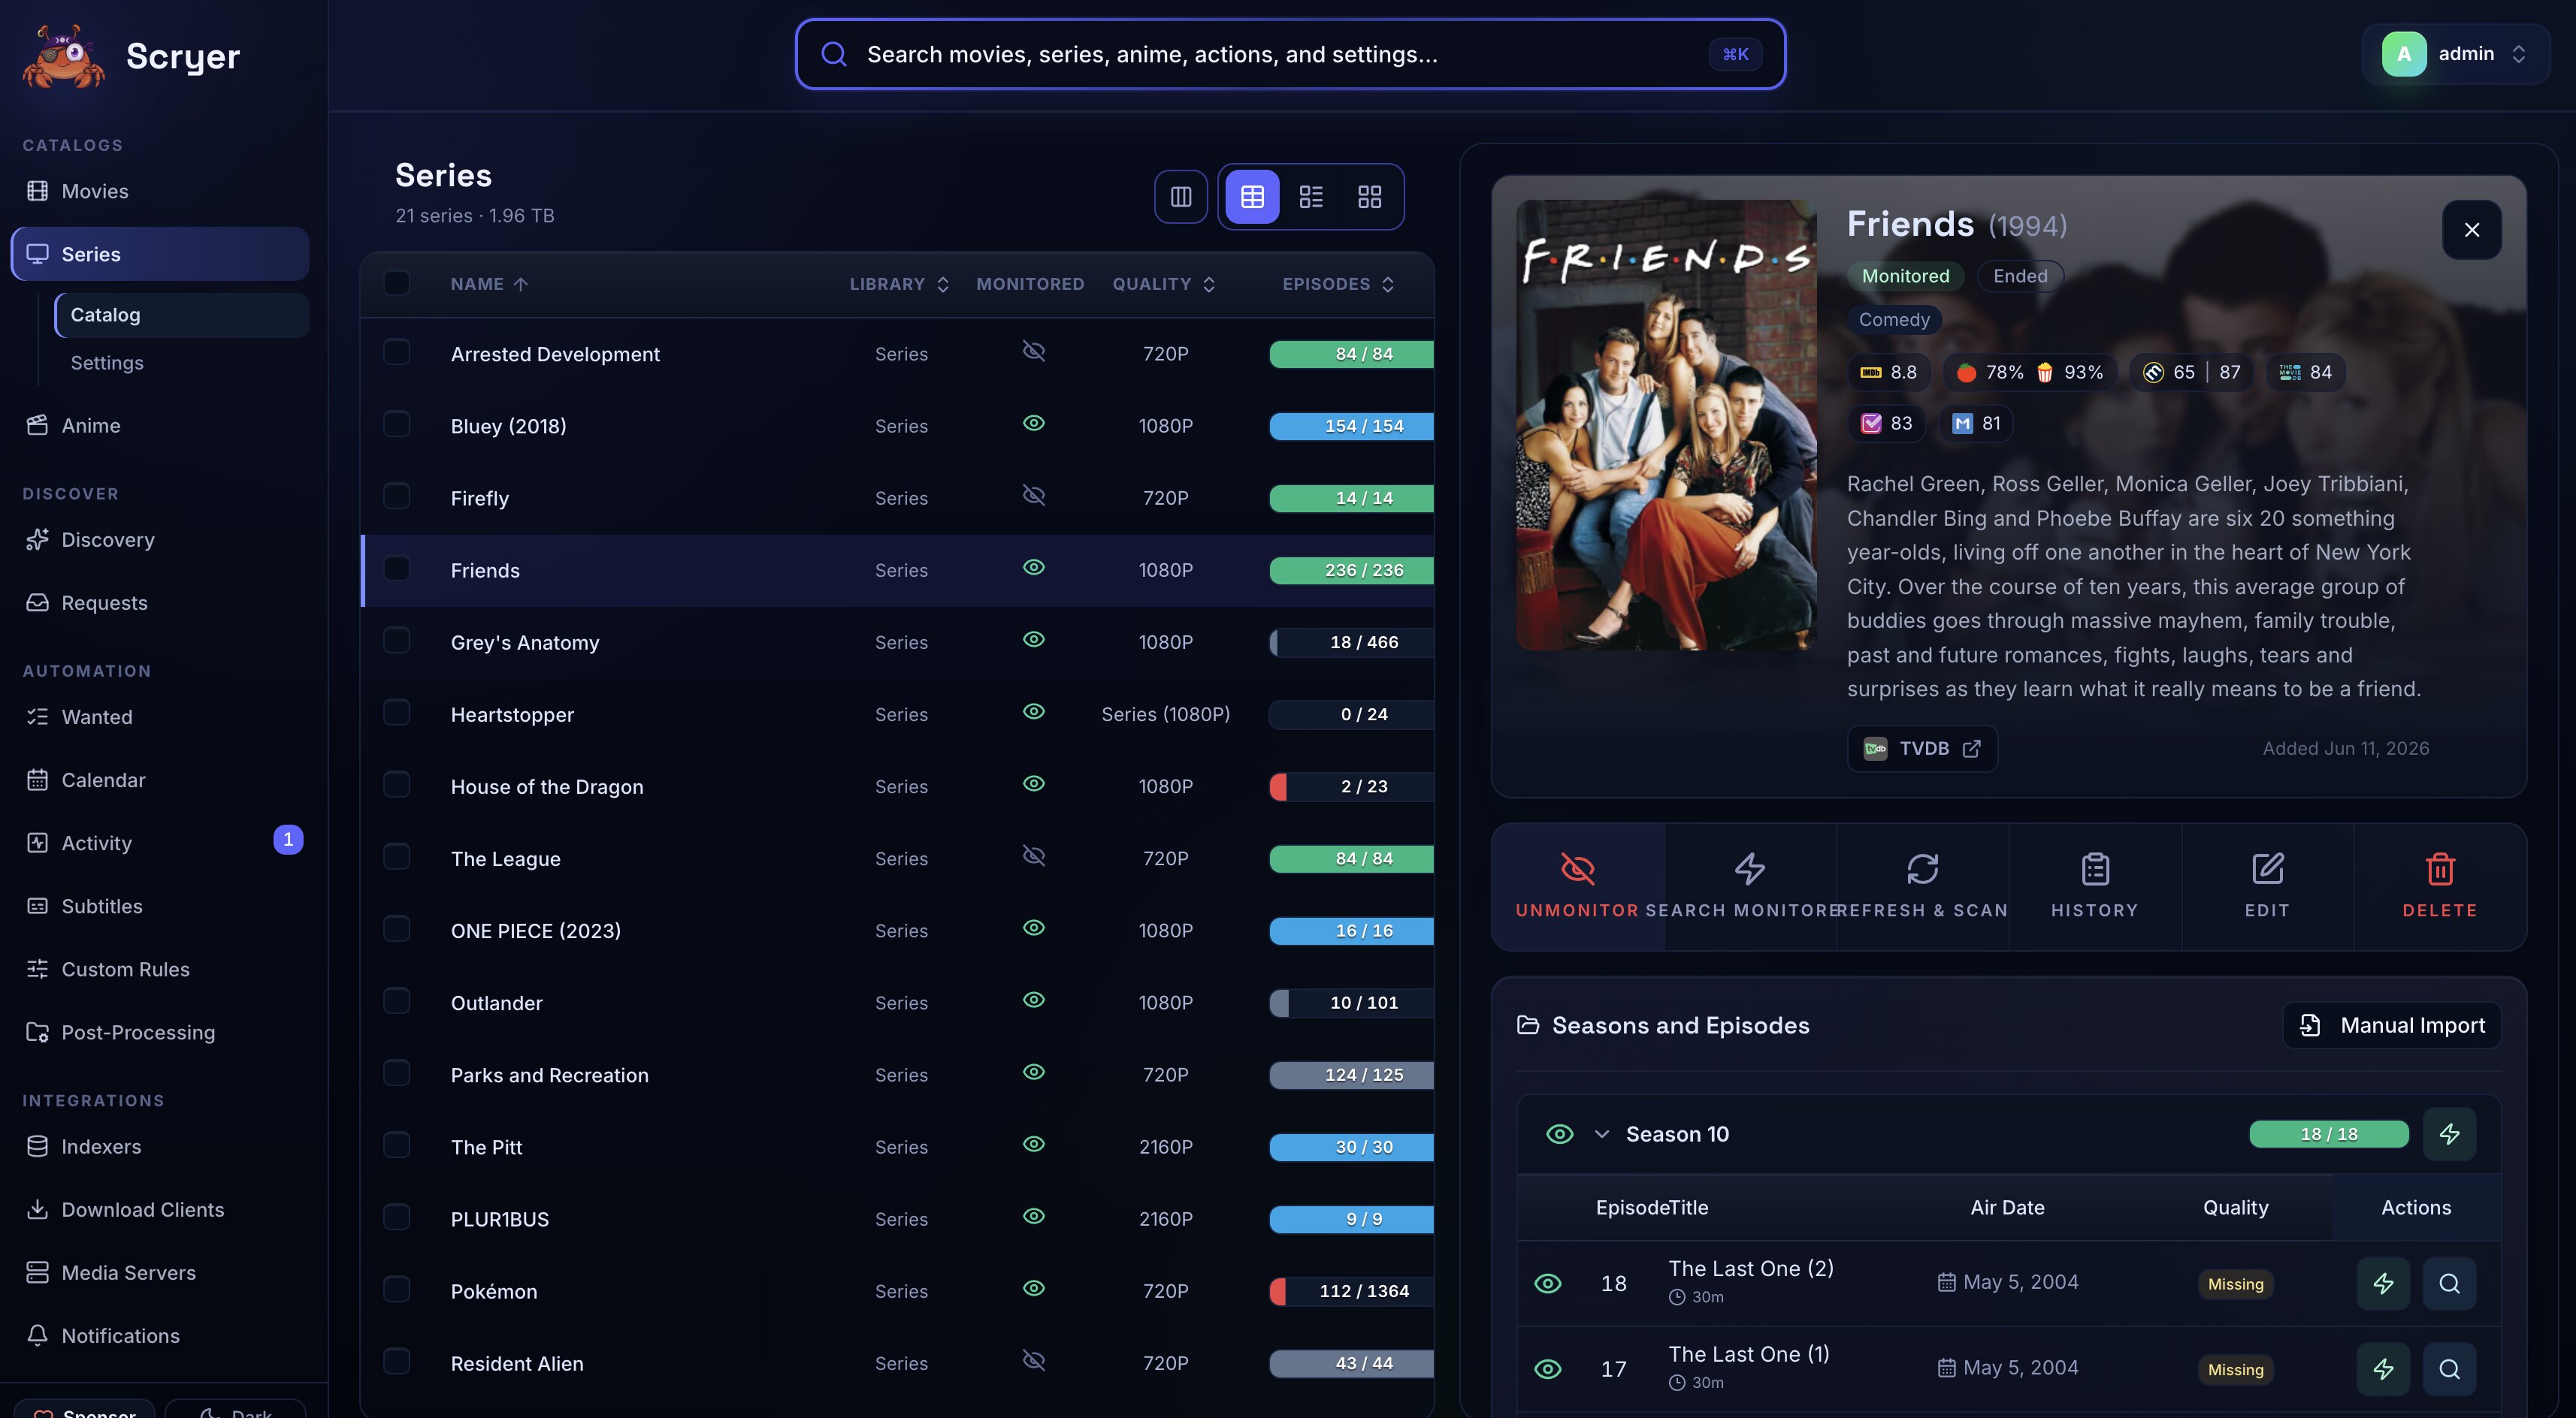Screen dimensions: 2576x1418
Task: Select the table view icon
Action: pyautogui.click(x=1252, y=197)
